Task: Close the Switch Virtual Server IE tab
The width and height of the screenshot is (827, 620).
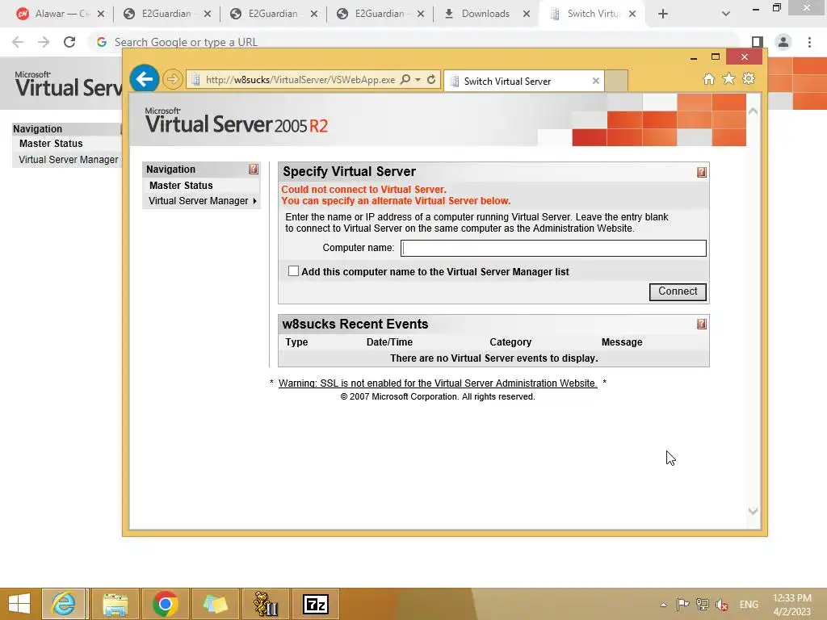Action: pyautogui.click(x=595, y=82)
